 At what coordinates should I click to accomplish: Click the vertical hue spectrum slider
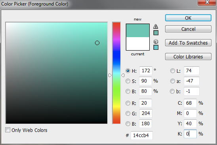[116, 73]
